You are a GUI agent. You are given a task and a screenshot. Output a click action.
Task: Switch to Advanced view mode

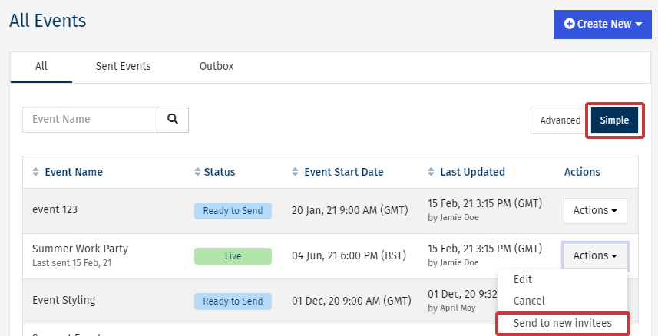point(560,120)
